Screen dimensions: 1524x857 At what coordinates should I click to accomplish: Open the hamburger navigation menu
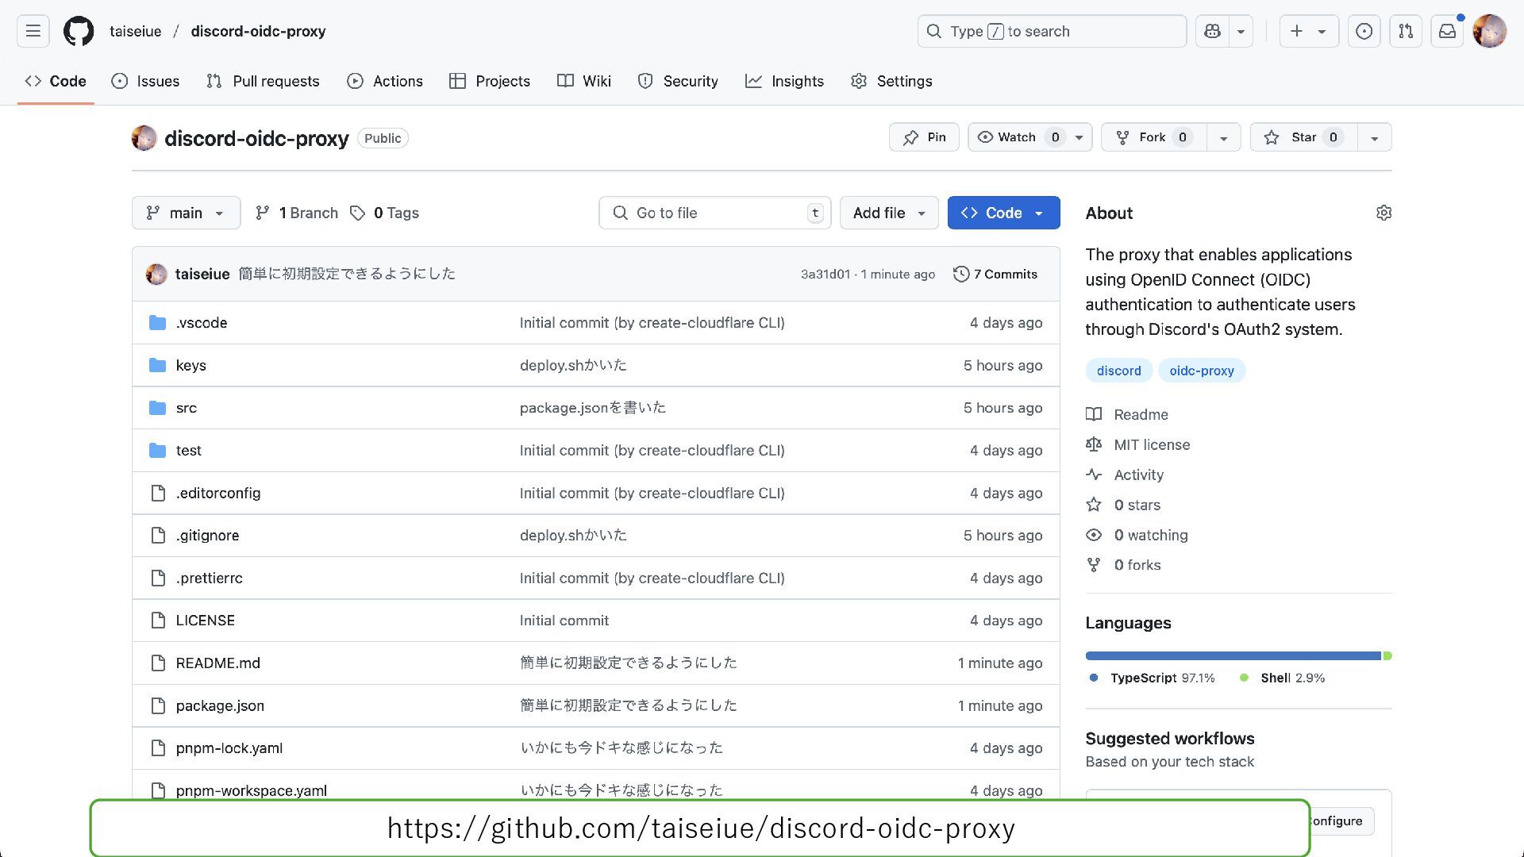click(33, 31)
